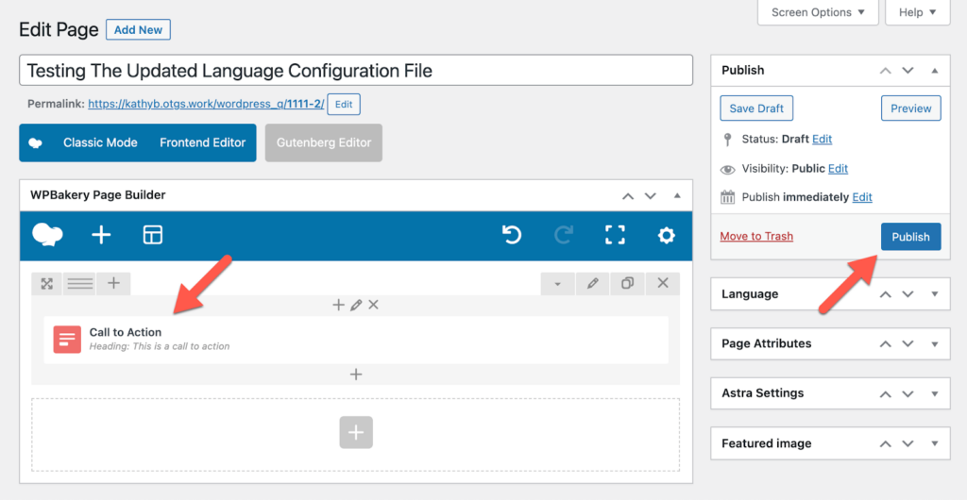Open the Help dropdown tab
Image resolution: width=967 pixels, height=500 pixels.
917,12
